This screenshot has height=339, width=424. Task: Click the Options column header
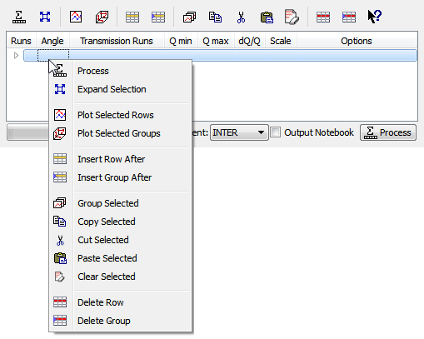coord(357,41)
